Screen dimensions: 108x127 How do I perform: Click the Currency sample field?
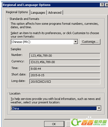[x=65, y=62]
